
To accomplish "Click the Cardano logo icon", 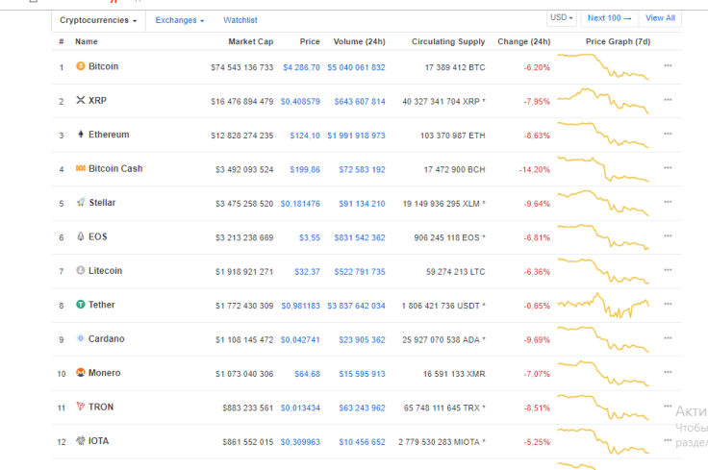I will (x=81, y=338).
